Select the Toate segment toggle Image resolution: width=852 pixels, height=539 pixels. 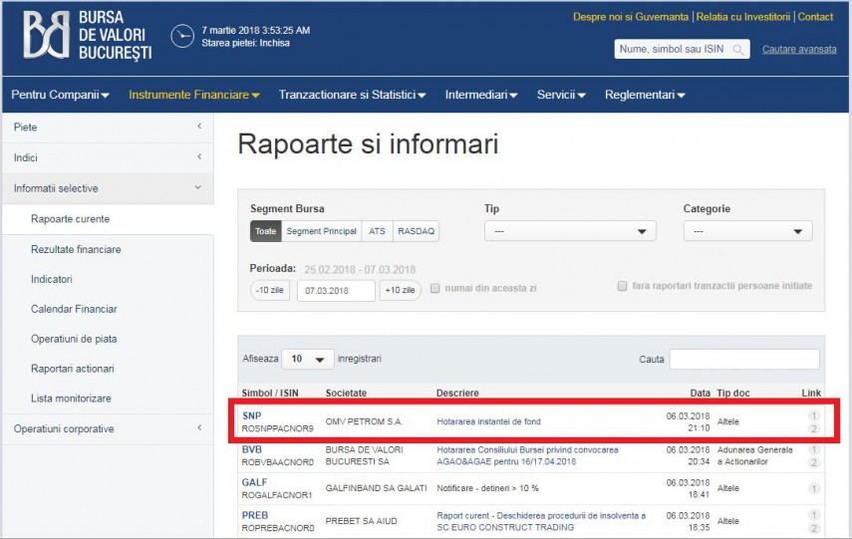pyautogui.click(x=265, y=231)
